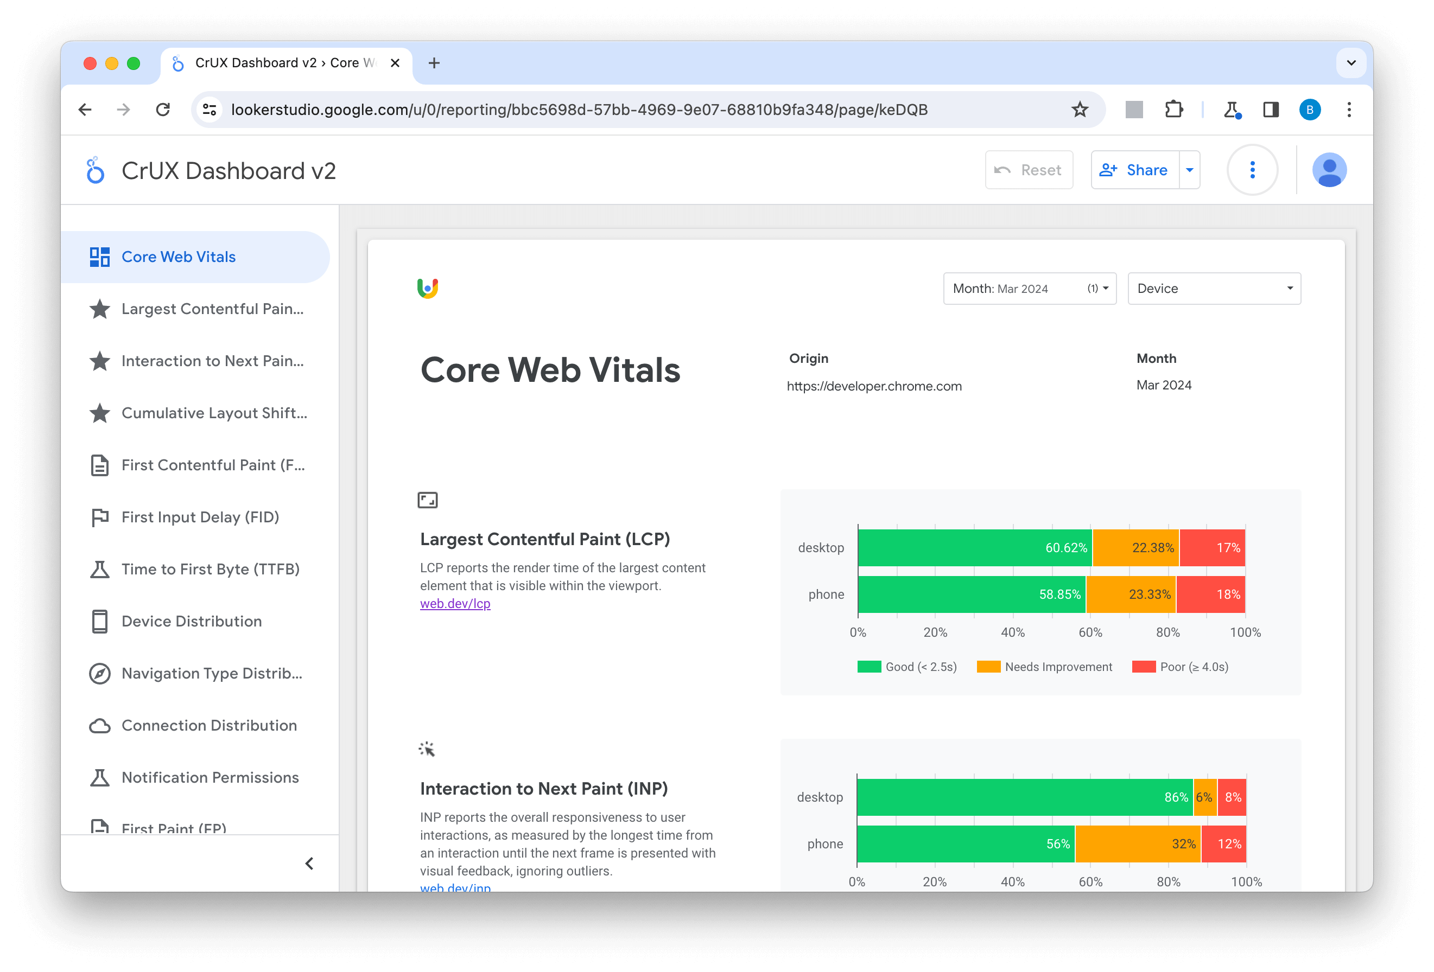Image resolution: width=1434 pixels, height=972 pixels.
Task: Click the web.dev/lcp hyperlink
Action: coord(455,603)
